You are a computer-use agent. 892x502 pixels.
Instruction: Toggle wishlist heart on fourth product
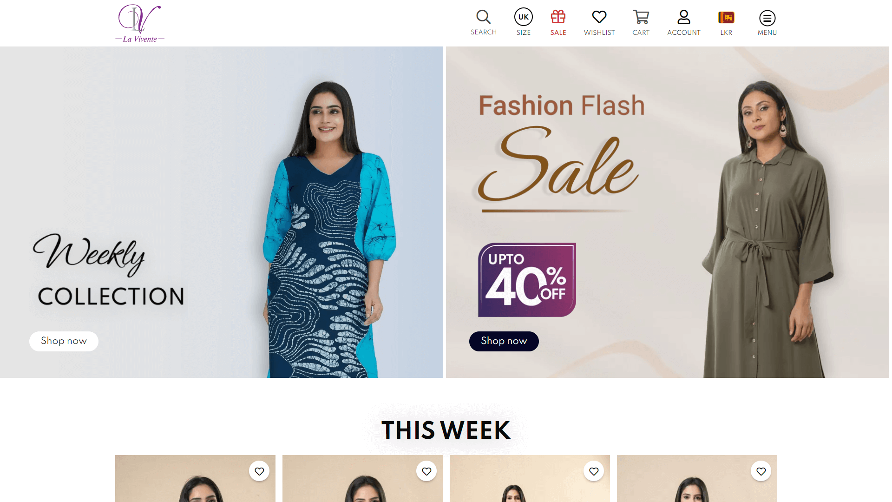[761, 471]
